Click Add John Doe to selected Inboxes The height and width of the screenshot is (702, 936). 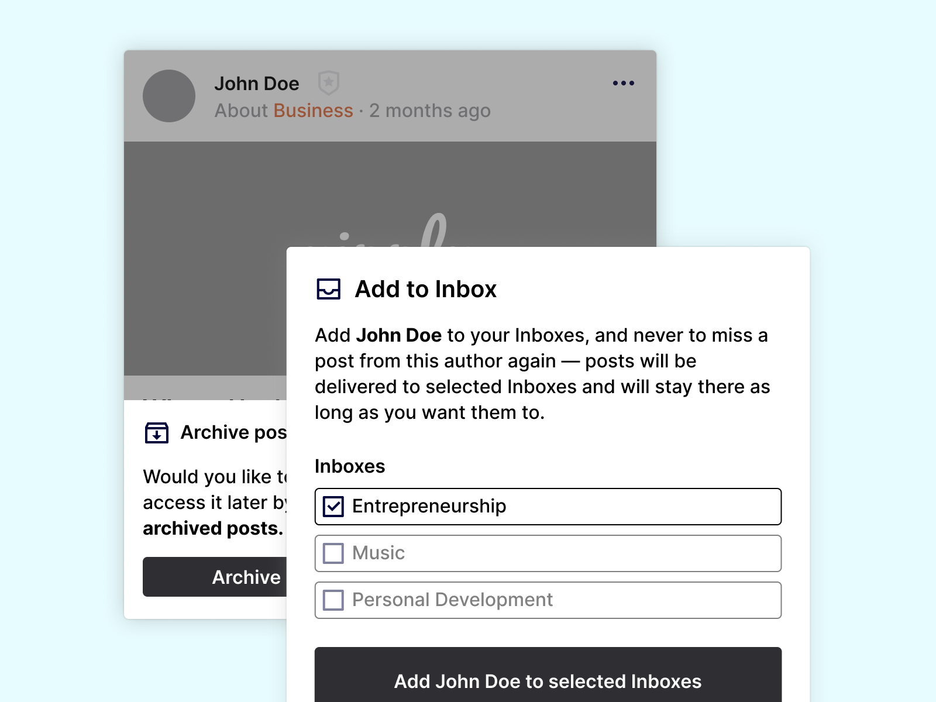coord(548,681)
